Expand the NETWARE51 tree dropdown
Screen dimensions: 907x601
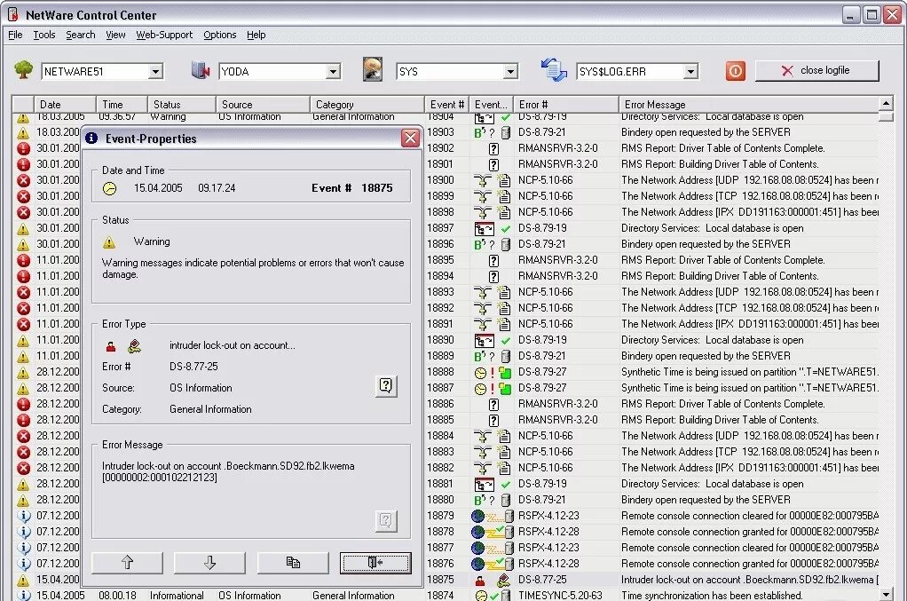click(155, 71)
